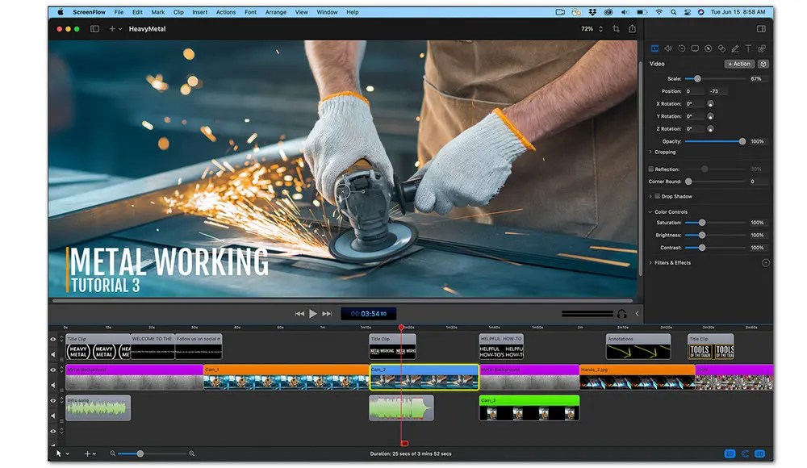Select the Audio properties tab icon
The height and width of the screenshot is (468, 807).
click(668, 48)
